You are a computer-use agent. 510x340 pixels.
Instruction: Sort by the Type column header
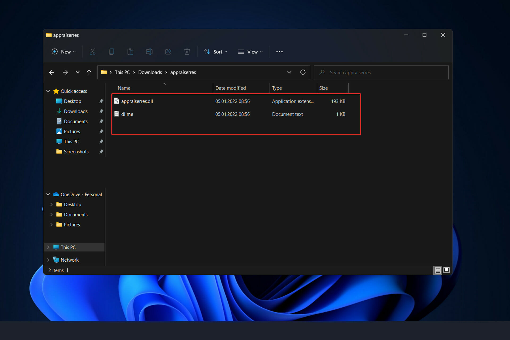coord(293,88)
